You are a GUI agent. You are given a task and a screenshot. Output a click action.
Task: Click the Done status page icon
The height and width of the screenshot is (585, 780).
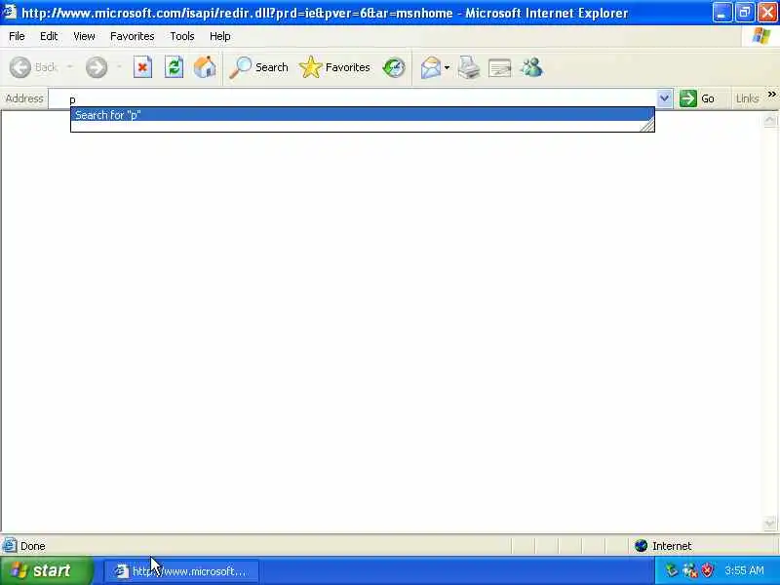click(10, 546)
